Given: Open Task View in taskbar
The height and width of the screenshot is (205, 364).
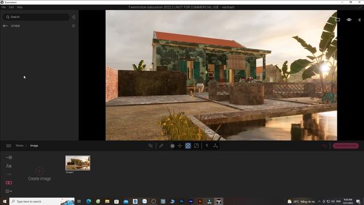Looking at the screenshot, I should coord(79,201).
